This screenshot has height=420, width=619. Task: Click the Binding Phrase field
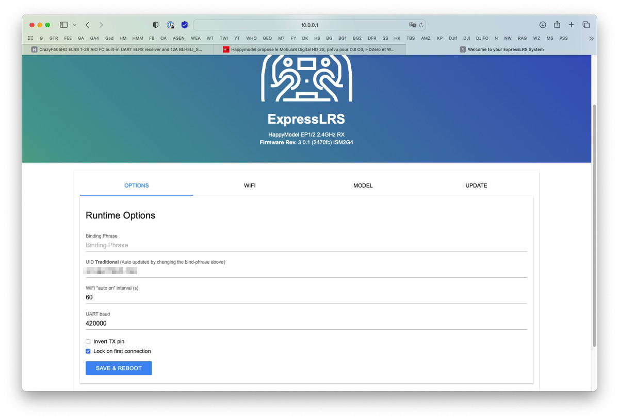(x=306, y=245)
